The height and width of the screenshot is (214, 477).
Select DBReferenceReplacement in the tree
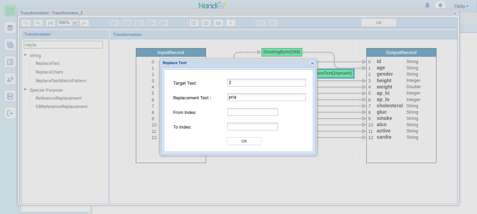pyautogui.click(x=61, y=107)
